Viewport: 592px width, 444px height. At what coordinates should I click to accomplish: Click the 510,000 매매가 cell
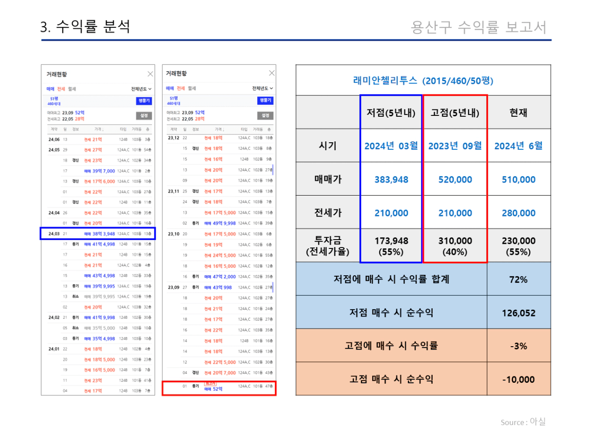tap(519, 180)
